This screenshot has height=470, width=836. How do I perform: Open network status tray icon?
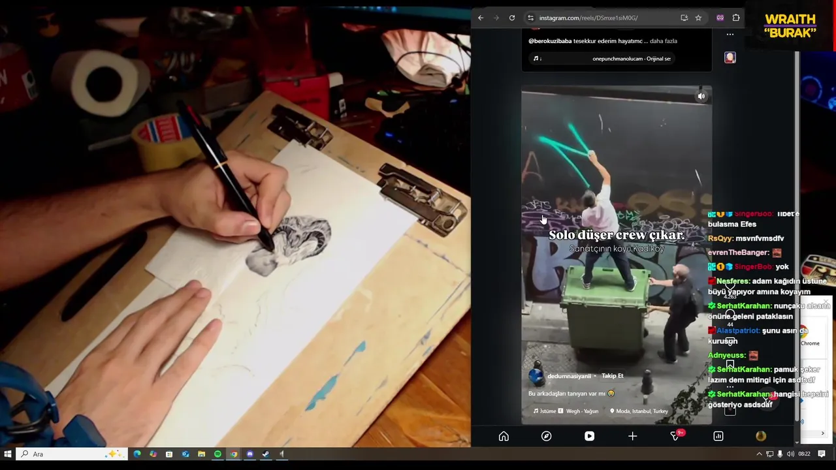click(x=769, y=454)
